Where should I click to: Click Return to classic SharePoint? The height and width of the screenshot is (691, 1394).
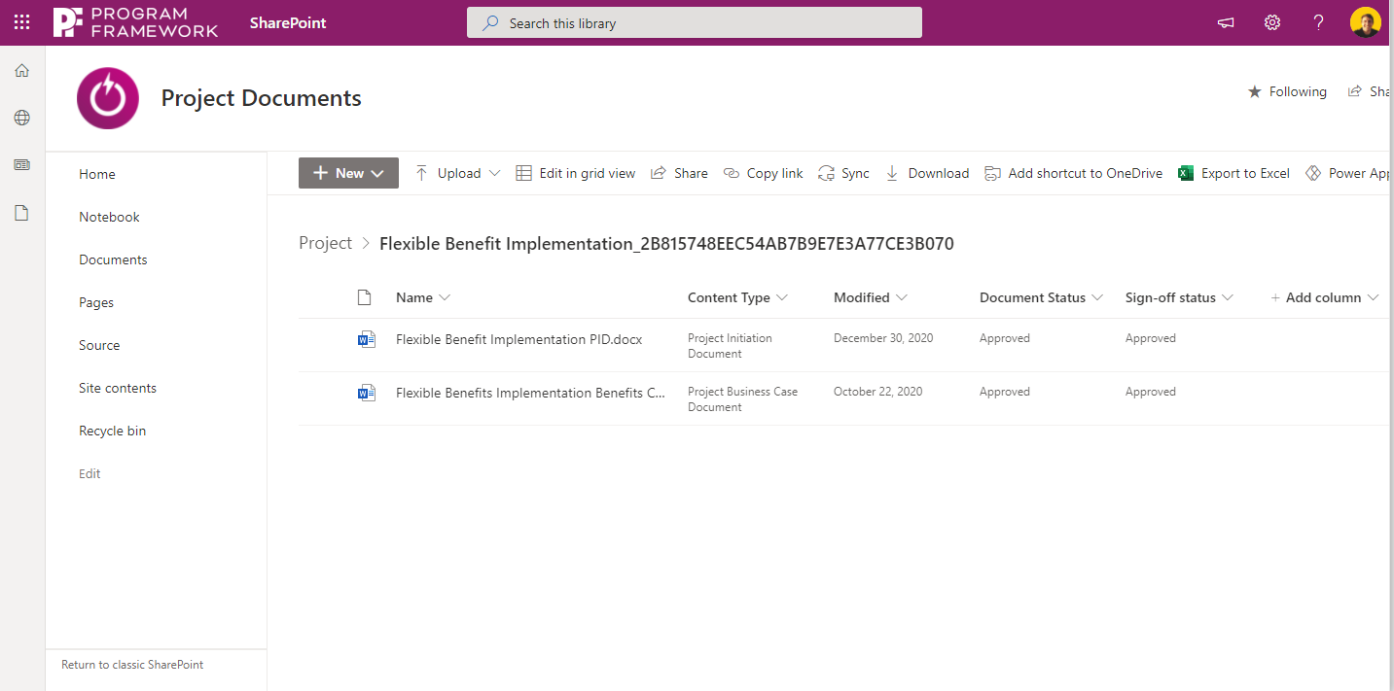click(x=132, y=665)
